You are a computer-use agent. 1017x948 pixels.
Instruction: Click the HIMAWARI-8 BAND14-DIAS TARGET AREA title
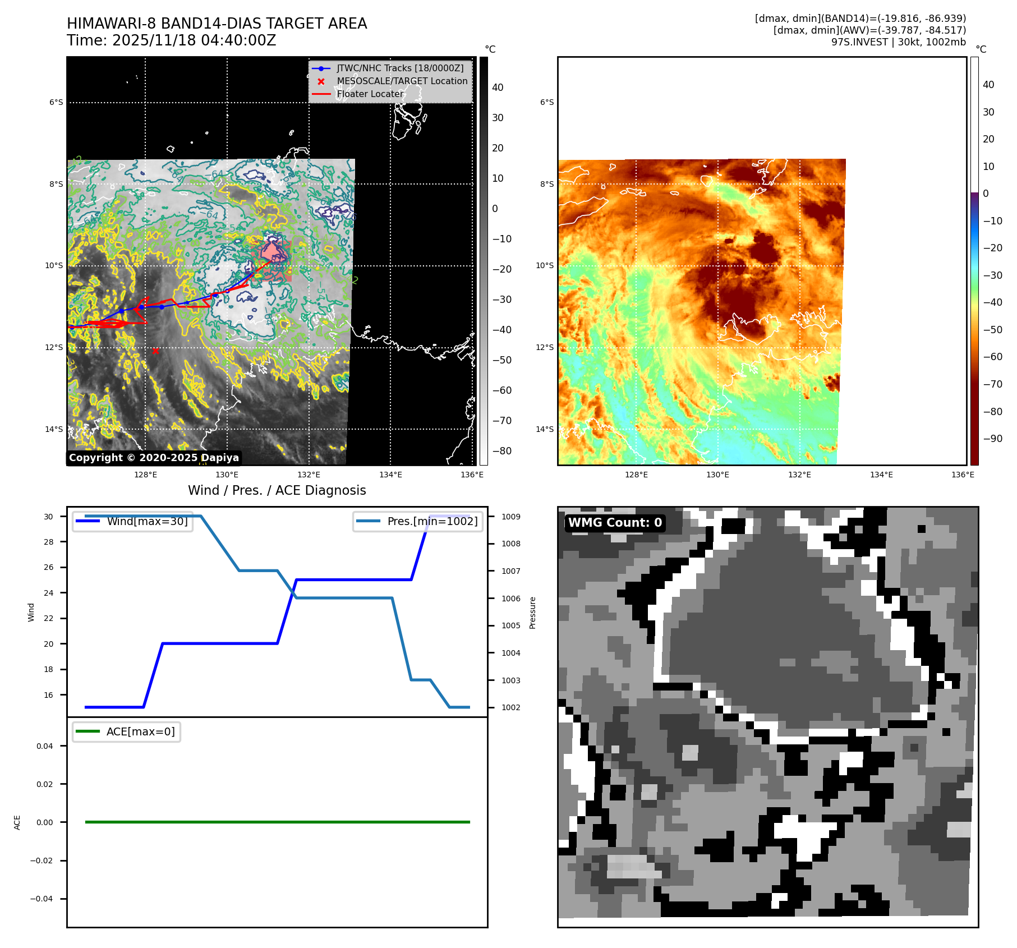point(217,24)
